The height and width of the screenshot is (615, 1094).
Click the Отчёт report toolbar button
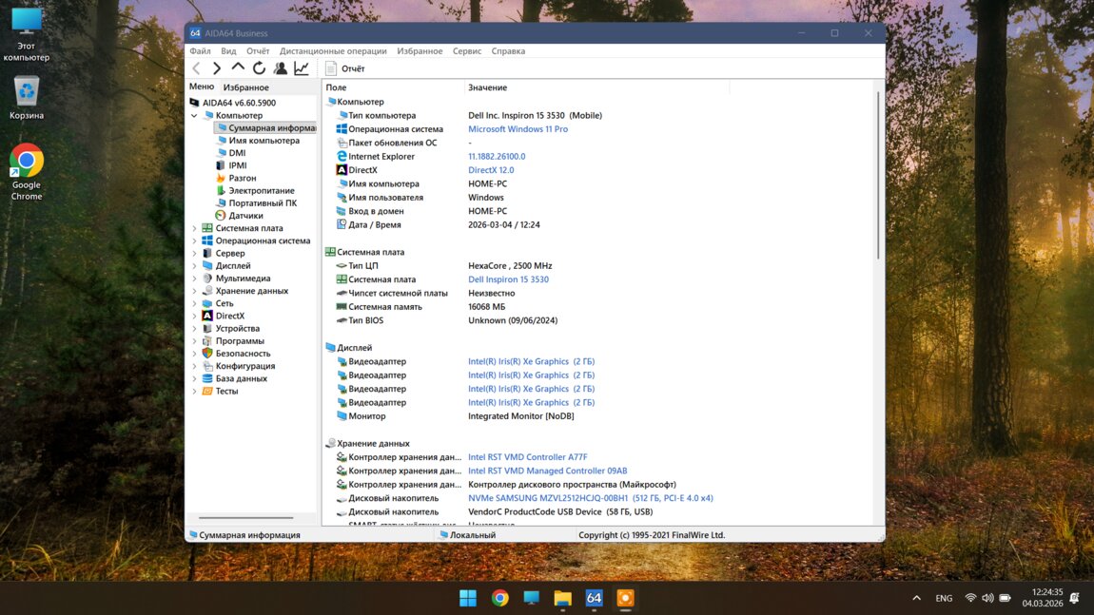[344, 68]
